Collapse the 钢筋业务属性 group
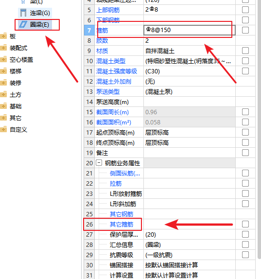 click(99, 163)
